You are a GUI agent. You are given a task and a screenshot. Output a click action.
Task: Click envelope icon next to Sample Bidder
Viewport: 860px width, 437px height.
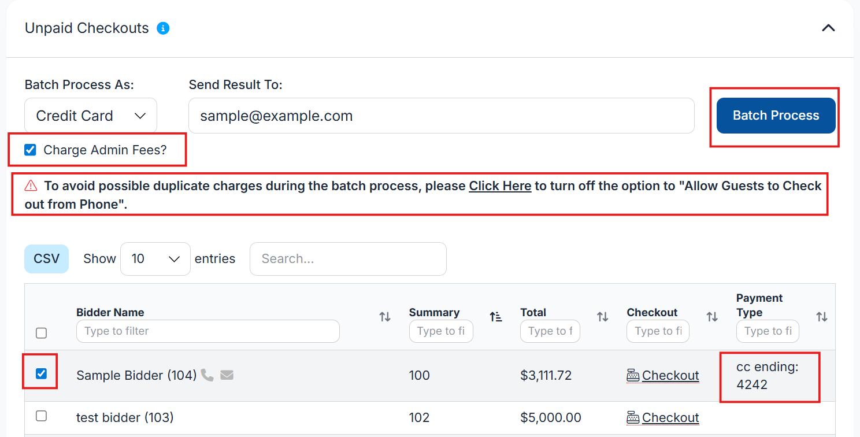coord(227,375)
